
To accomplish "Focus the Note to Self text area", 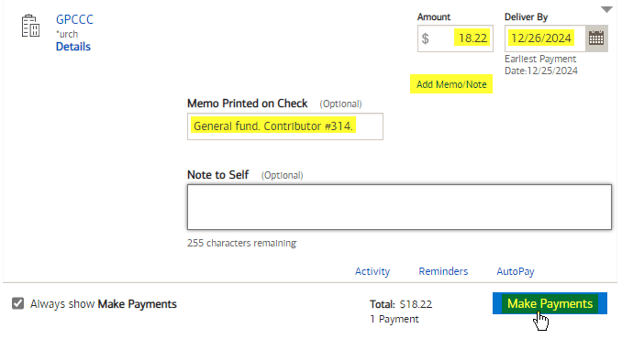I will coord(399,207).
